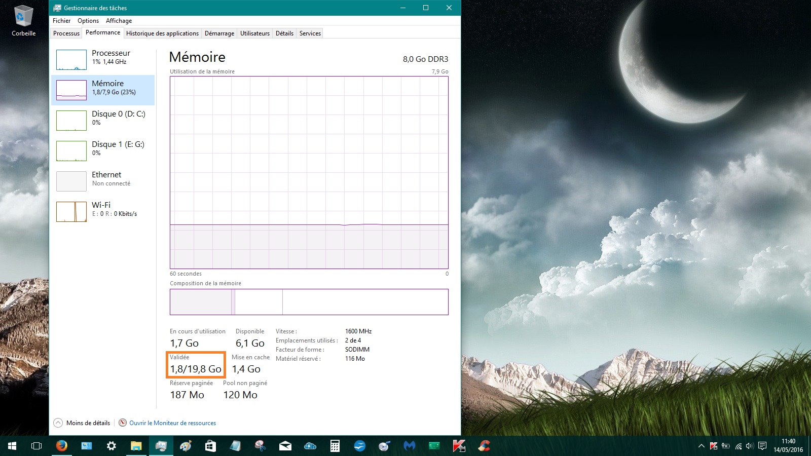
Task: Click the Resource Monitor icon at bottom
Action: (x=123, y=423)
